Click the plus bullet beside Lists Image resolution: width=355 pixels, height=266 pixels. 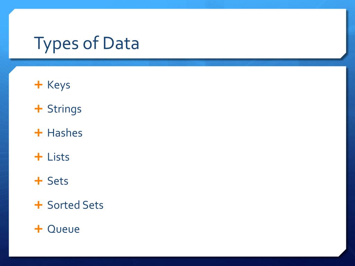tap(38, 157)
